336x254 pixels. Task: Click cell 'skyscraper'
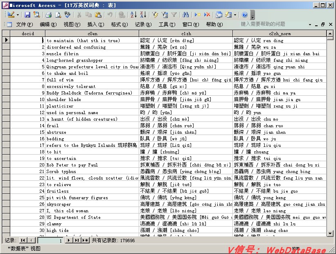[x=92, y=204]
